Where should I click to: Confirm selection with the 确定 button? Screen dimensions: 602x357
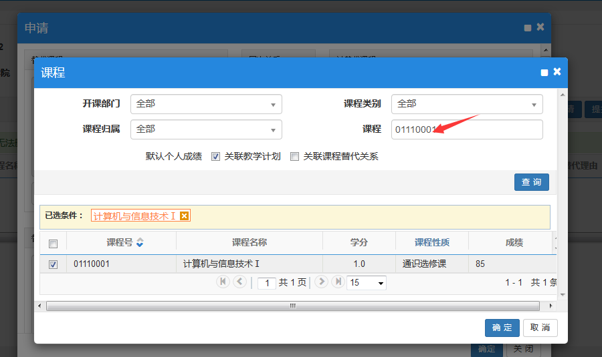tap(502, 328)
